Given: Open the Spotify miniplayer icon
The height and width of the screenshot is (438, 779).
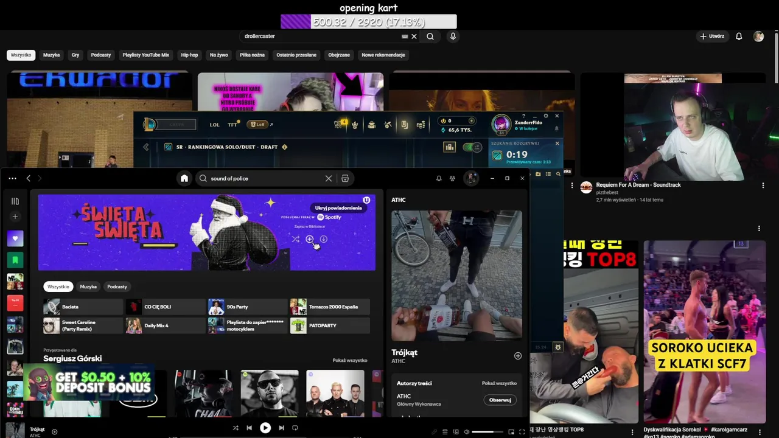Looking at the screenshot, I should click(511, 432).
